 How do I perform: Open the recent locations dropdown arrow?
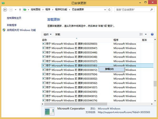point(16,10)
